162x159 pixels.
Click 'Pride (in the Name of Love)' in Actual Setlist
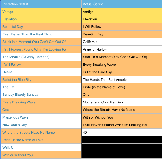[122, 87]
